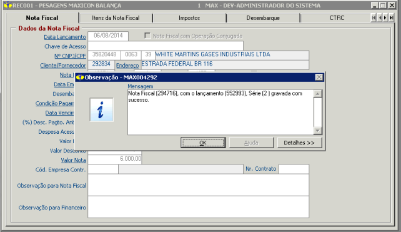The width and height of the screenshot is (401, 232).
Task: Show the next tab using the right arrow
Action: coord(385,18)
